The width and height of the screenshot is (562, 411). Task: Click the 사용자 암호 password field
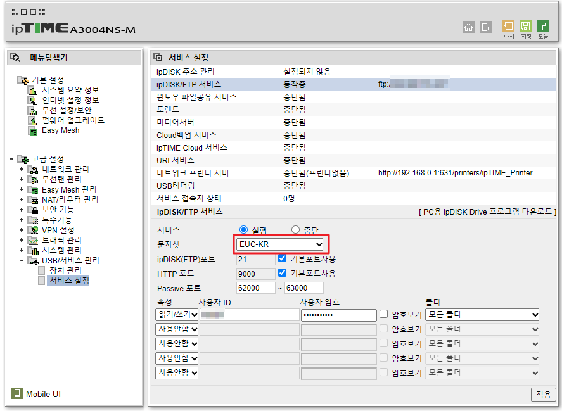[x=339, y=315]
